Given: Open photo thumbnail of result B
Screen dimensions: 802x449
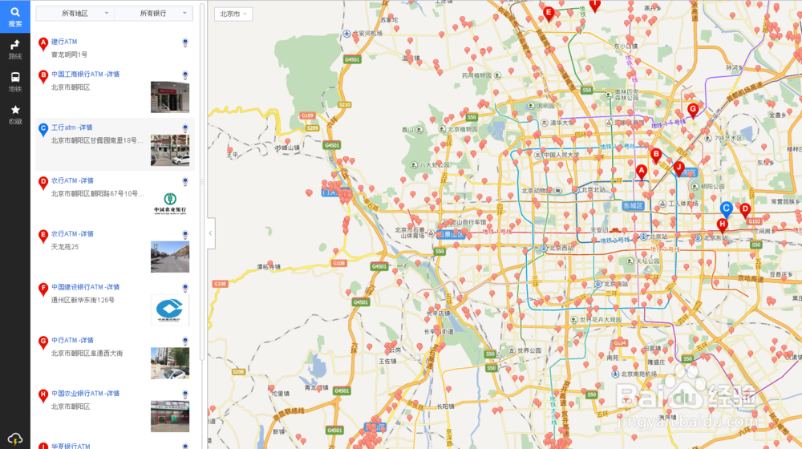Looking at the screenshot, I should (x=170, y=97).
